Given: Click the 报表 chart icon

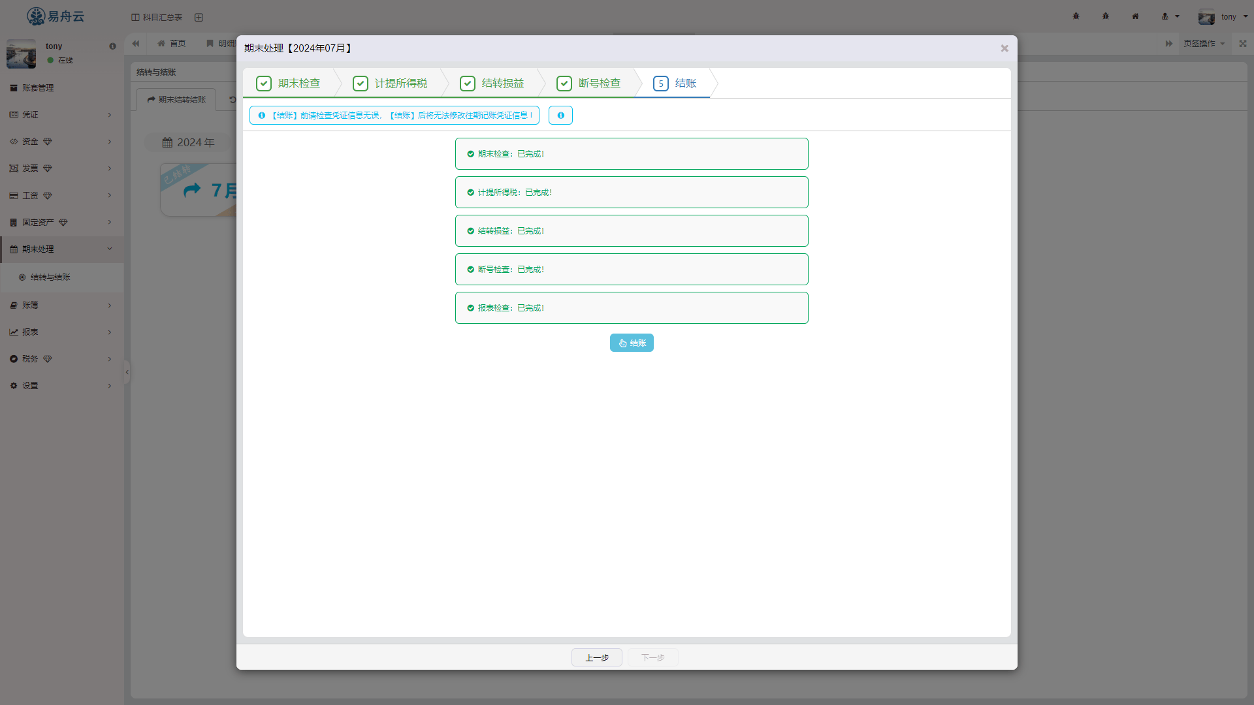Looking at the screenshot, I should pyautogui.click(x=14, y=332).
